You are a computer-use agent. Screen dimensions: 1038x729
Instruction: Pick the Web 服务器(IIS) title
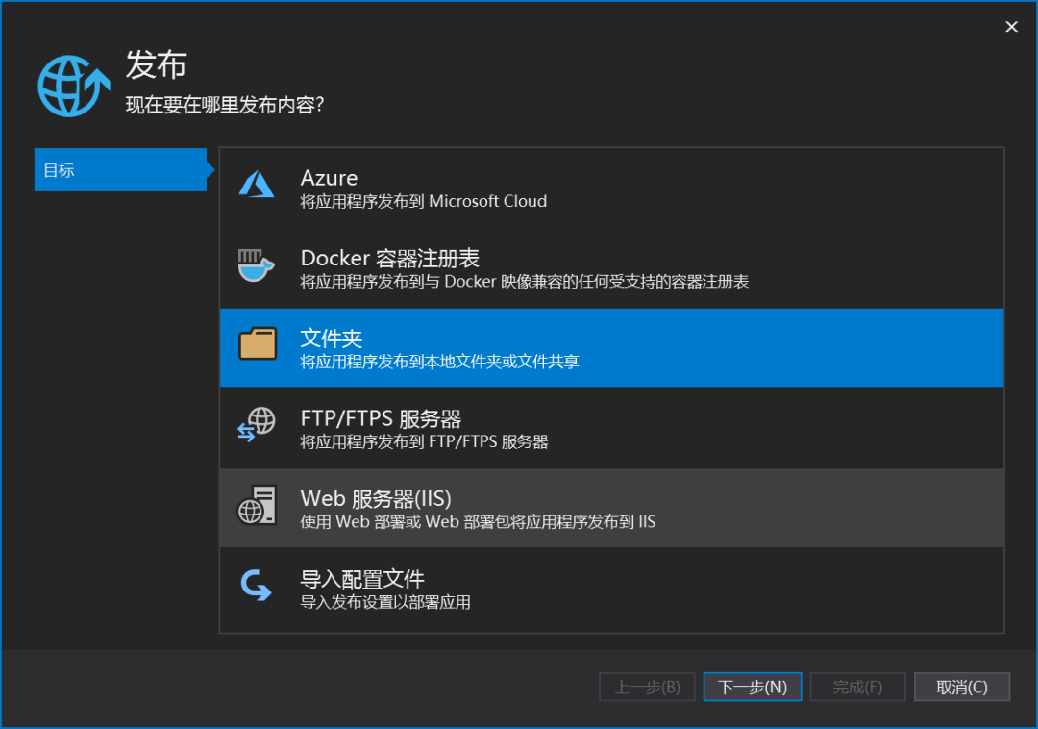(376, 498)
